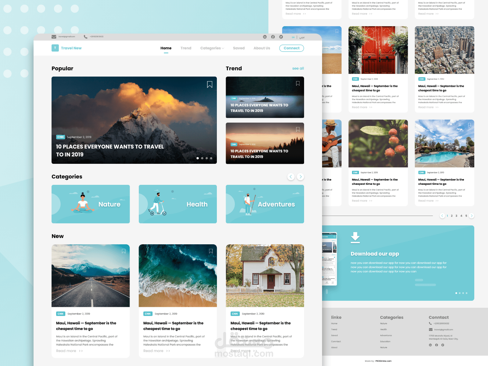This screenshot has height=366, width=488.
Task: Go to page 3 in pagination
Action: (x=456, y=216)
